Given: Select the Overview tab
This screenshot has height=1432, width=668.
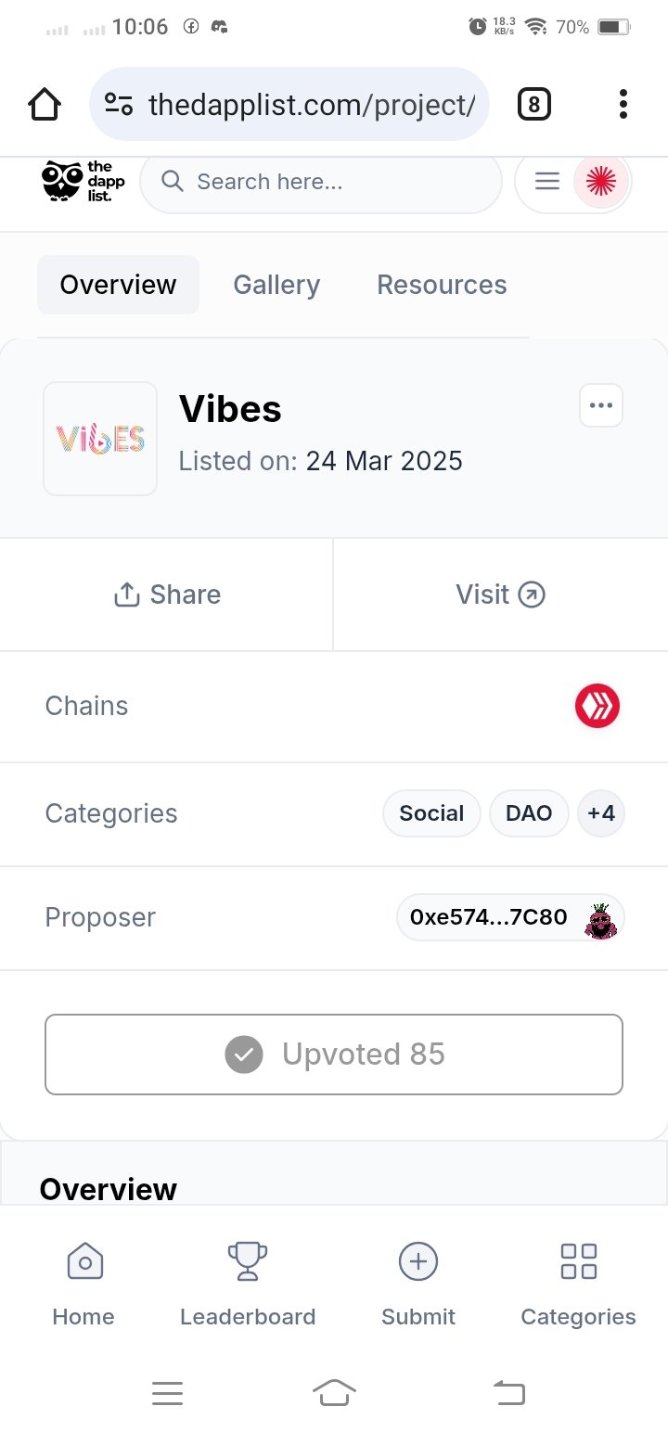Looking at the screenshot, I should 118,285.
